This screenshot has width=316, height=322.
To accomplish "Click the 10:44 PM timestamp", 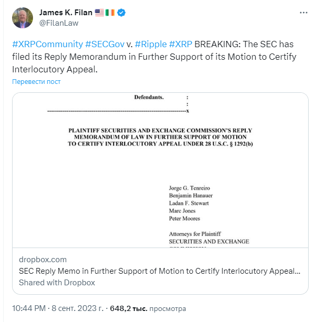I will click(x=29, y=308).
